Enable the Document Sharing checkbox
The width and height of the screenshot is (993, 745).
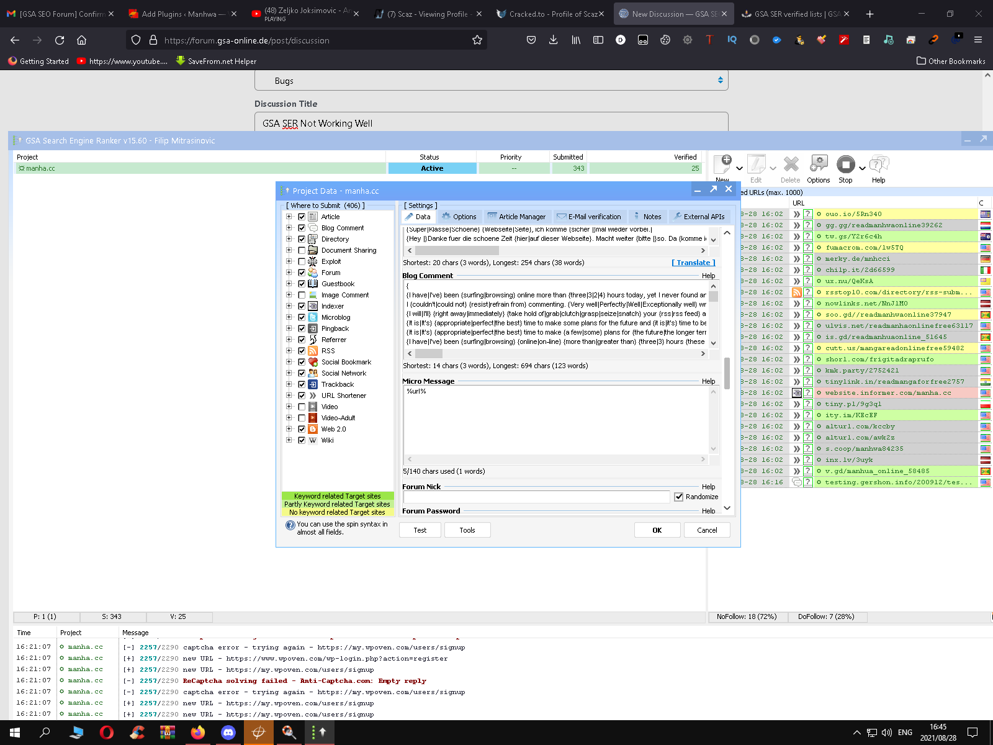tap(302, 250)
